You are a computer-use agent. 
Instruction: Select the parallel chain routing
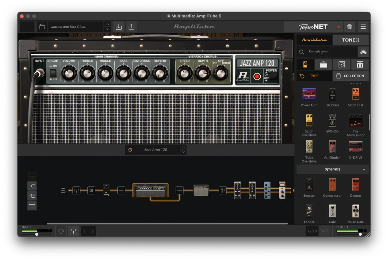coord(32,206)
